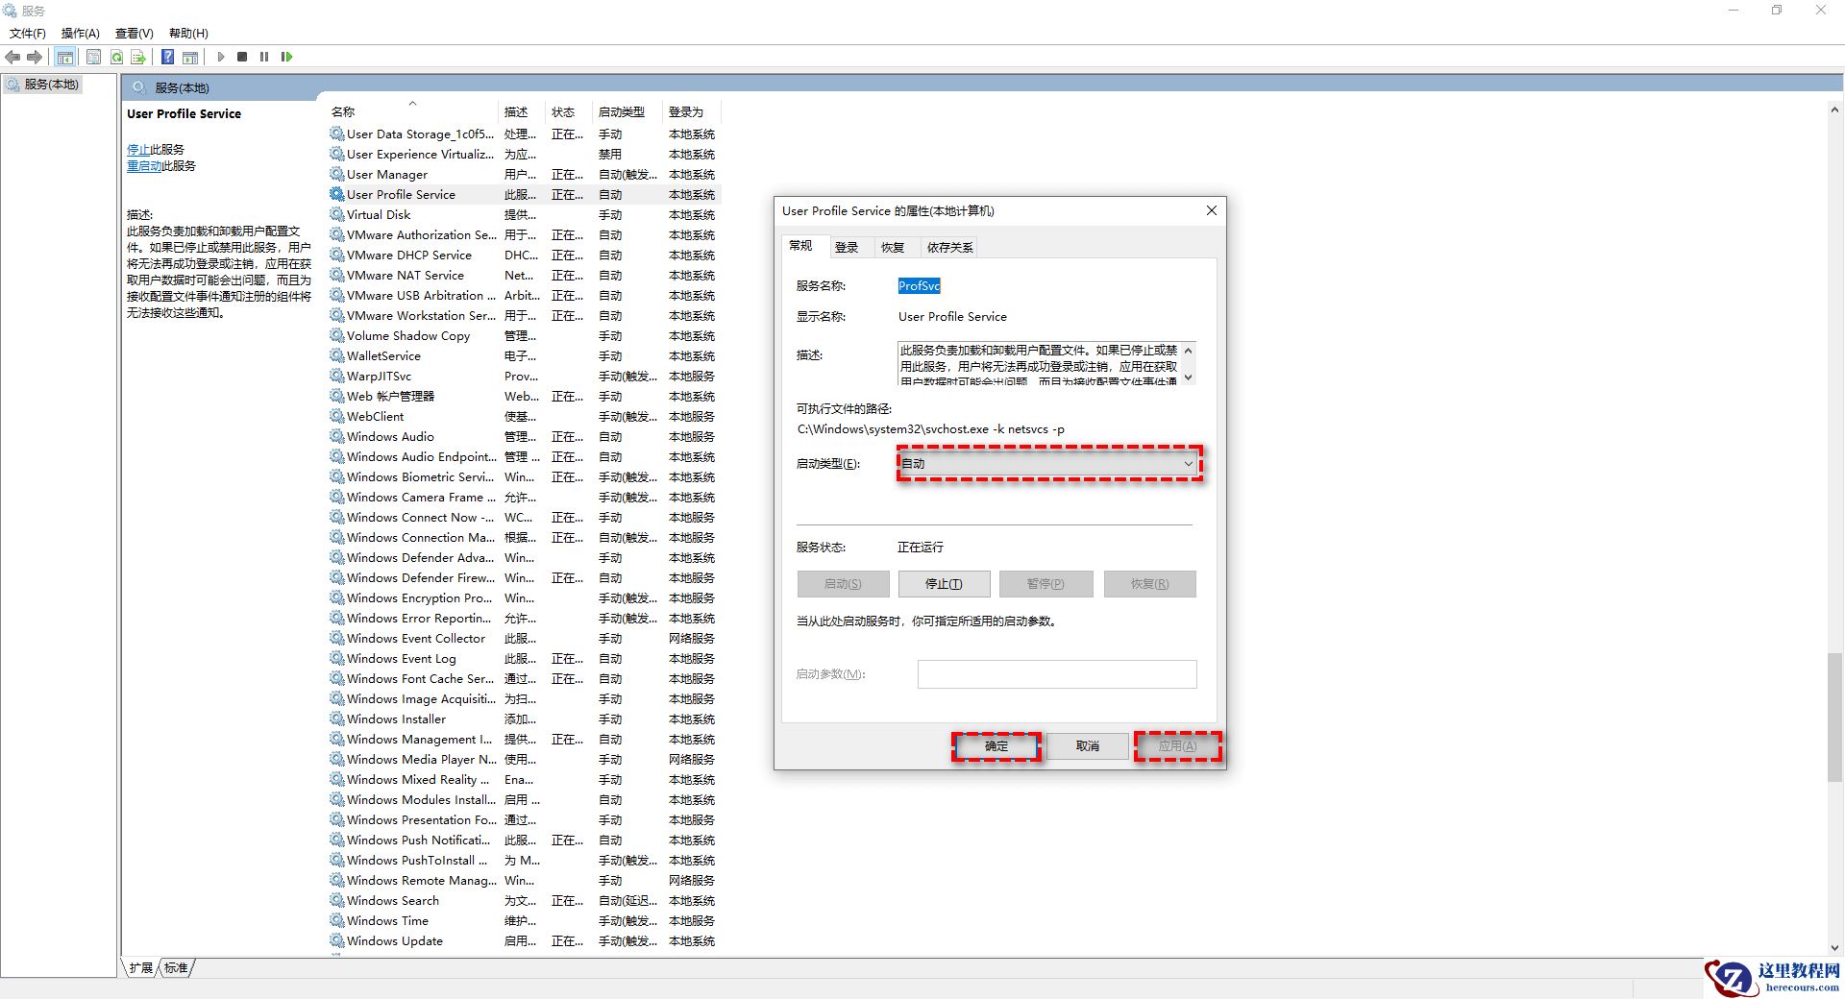Confirm with the 确定 button
This screenshot has height=999, width=1845.
pyautogui.click(x=996, y=746)
